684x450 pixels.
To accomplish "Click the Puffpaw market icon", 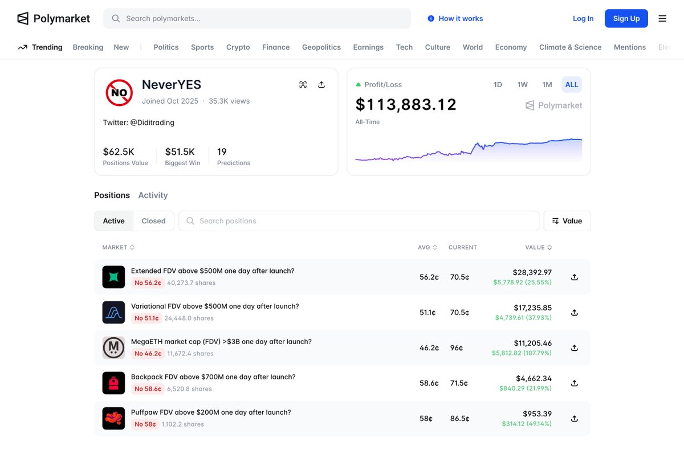I will tap(113, 418).
